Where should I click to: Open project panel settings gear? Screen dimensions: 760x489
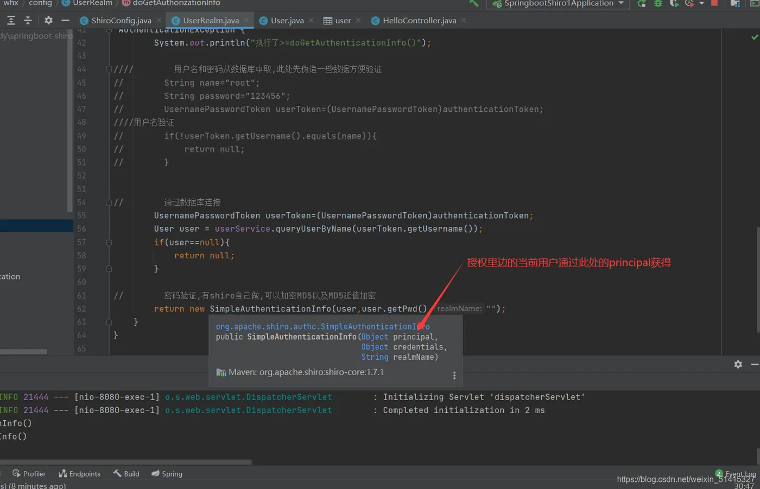coord(48,21)
